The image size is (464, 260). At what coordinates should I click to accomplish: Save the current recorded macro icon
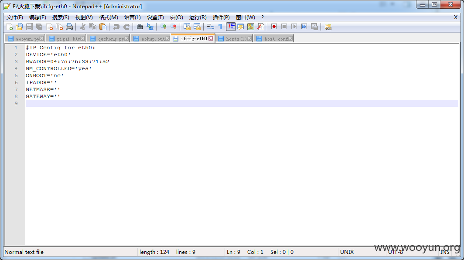pos(314,27)
